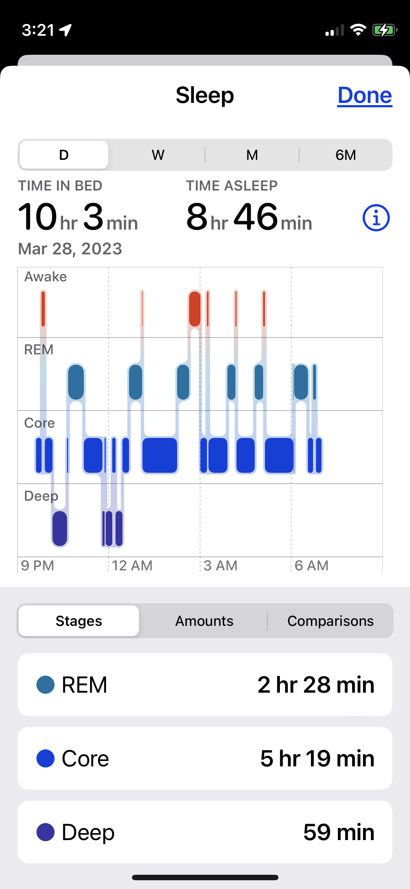The height and width of the screenshot is (889, 410).
Task: Show the 6M range view
Action: tap(345, 155)
